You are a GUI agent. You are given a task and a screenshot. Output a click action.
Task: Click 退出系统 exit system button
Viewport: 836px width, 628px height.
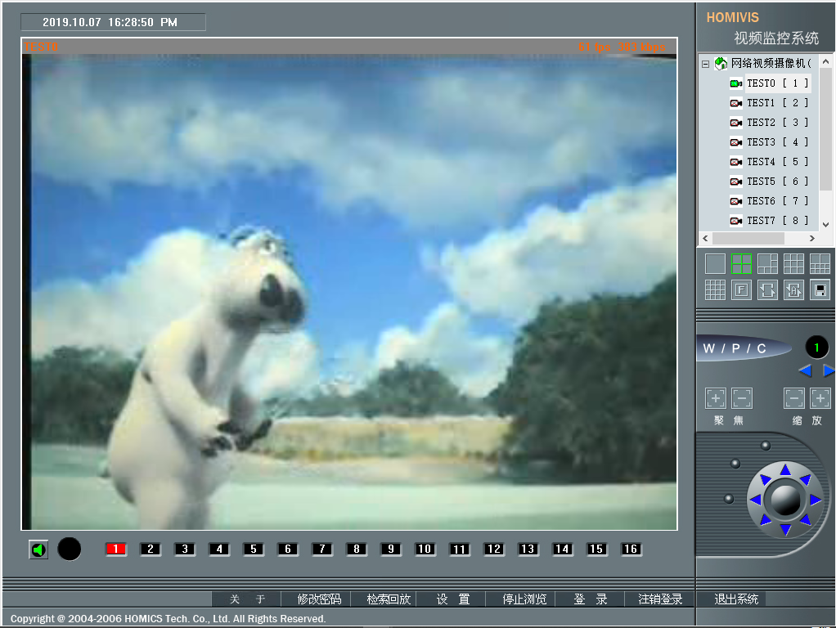tap(735, 599)
